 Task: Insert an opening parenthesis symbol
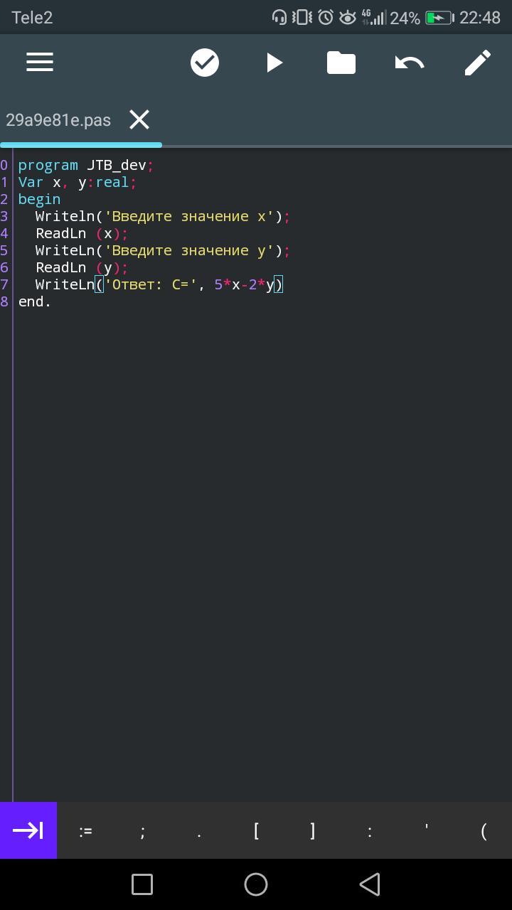(x=484, y=830)
